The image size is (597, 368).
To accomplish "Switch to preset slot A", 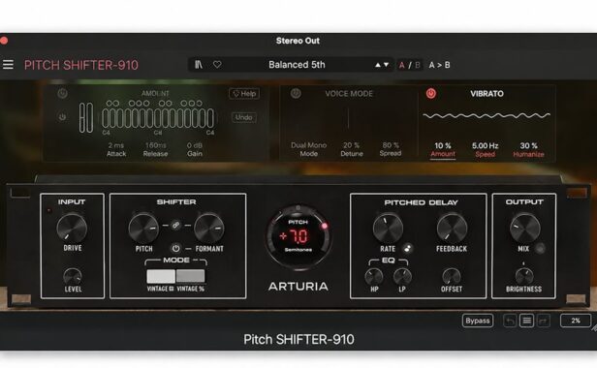I will pyautogui.click(x=401, y=65).
